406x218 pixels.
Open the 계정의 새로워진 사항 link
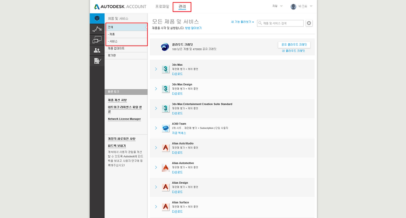coord(122,139)
